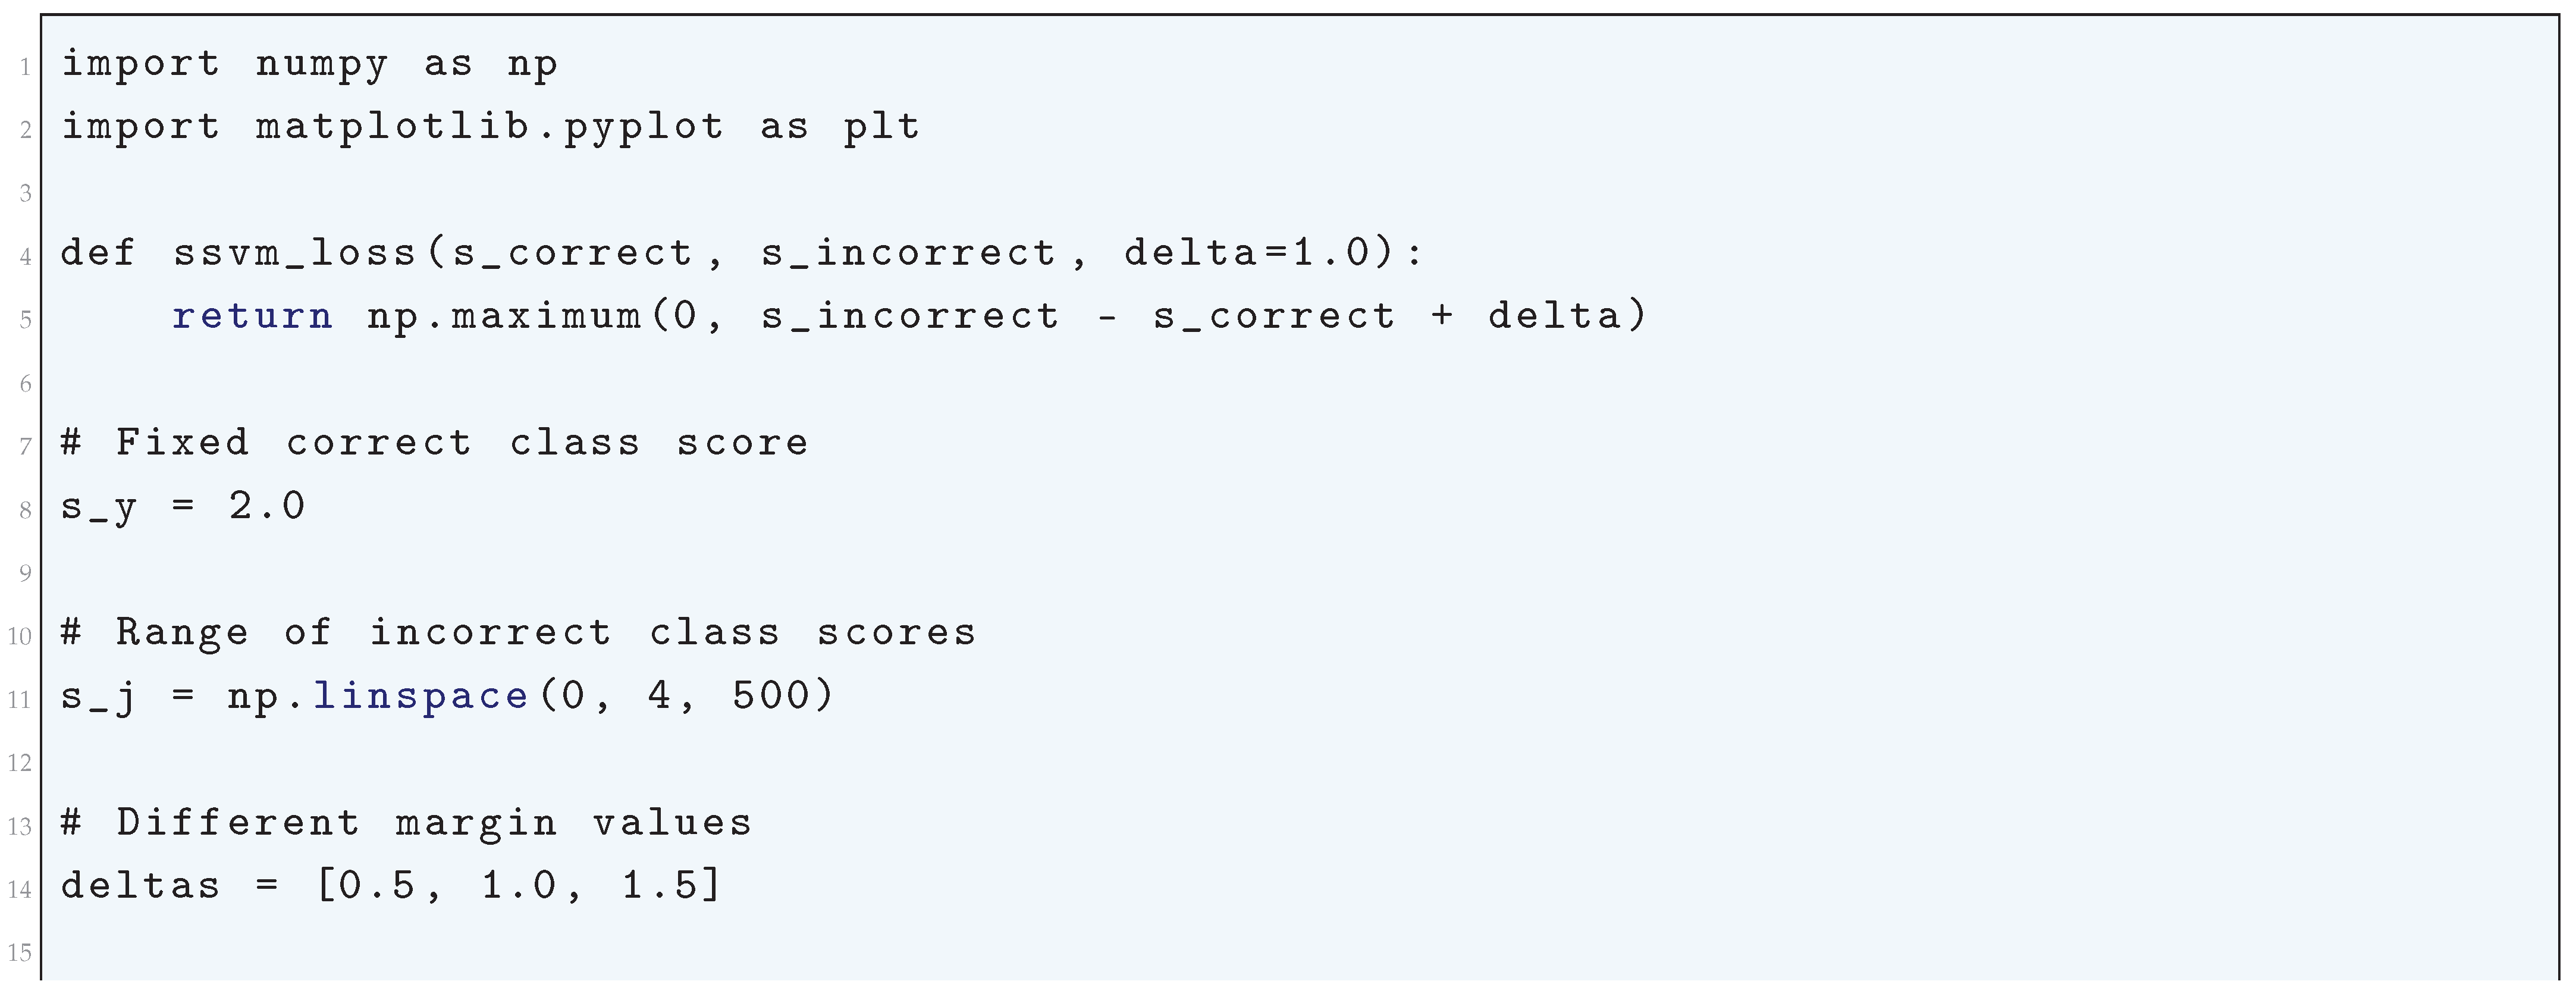
Task: Click '+ delta' at the end of the return line
Action: [x=1539, y=316]
